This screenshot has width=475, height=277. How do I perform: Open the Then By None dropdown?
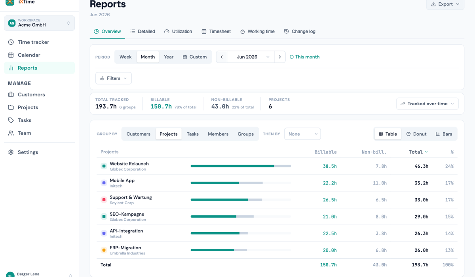click(302, 134)
